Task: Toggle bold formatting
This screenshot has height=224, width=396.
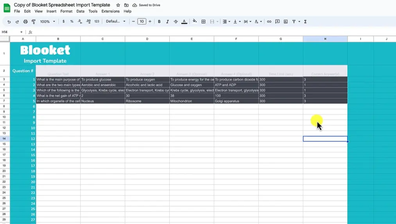Action: (x=159, y=22)
